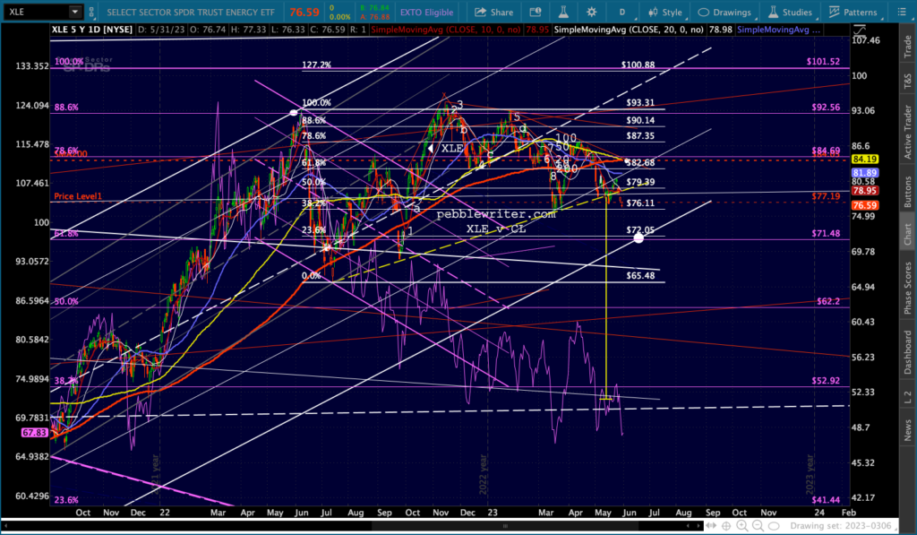Screen dimensions: 917x535
Task: Open the Patterns menu
Action: click(853, 12)
